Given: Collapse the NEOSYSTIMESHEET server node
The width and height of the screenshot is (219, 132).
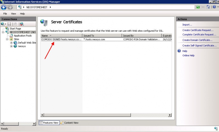Looking at the screenshot, I should click(3, 32).
